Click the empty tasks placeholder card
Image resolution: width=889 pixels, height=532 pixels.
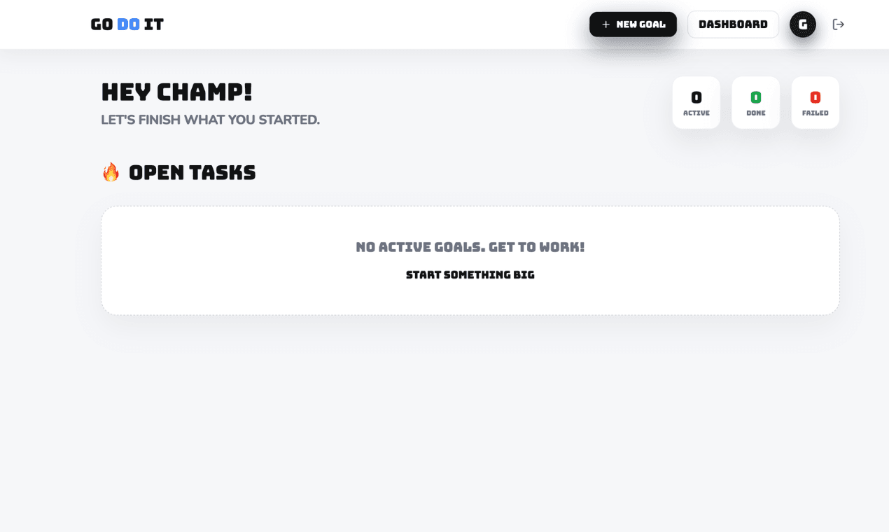[470, 260]
